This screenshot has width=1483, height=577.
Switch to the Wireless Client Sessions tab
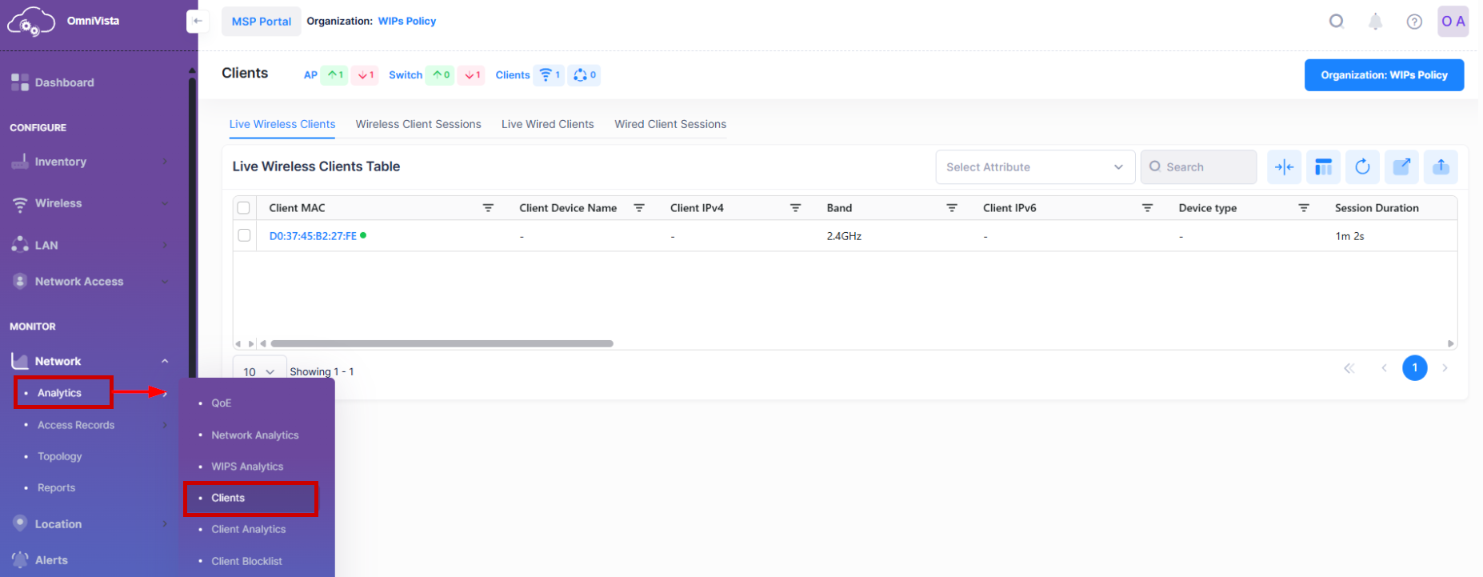[418, 124]
